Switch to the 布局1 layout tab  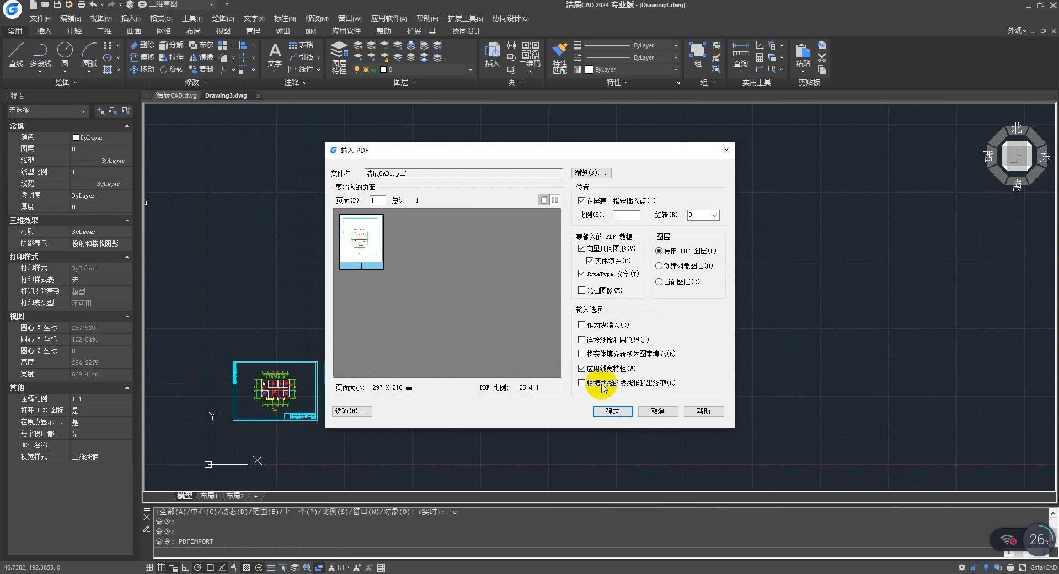pos(208,496)
